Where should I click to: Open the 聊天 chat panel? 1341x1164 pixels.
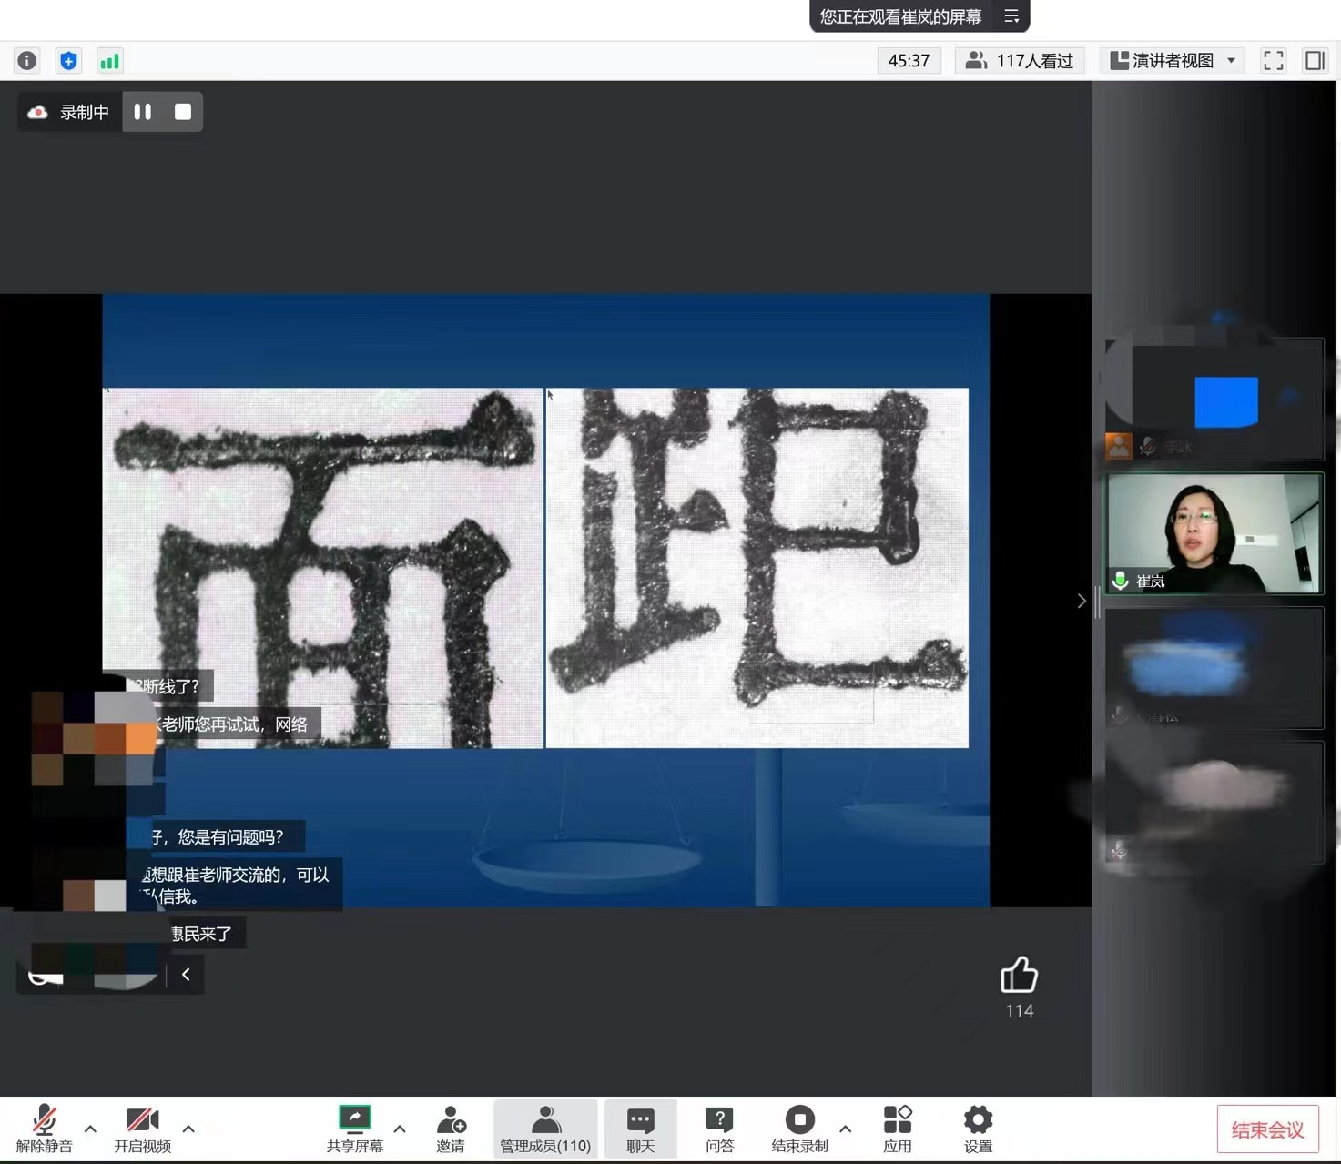(x=641, y=1129)
